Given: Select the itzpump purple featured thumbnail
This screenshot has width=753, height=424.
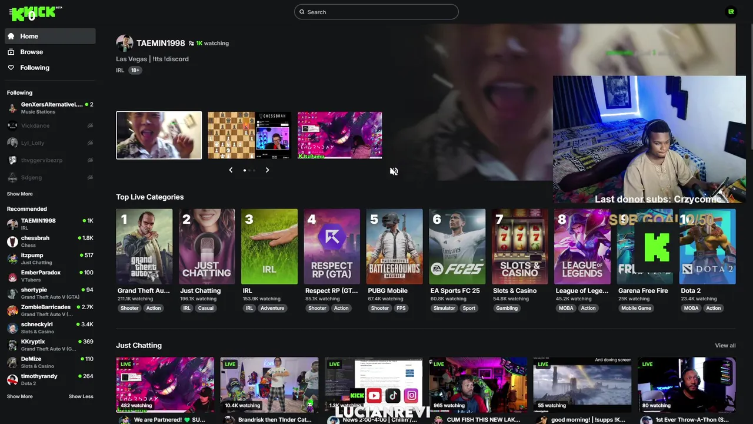Looking at the screenshot, I should [339, 135].
